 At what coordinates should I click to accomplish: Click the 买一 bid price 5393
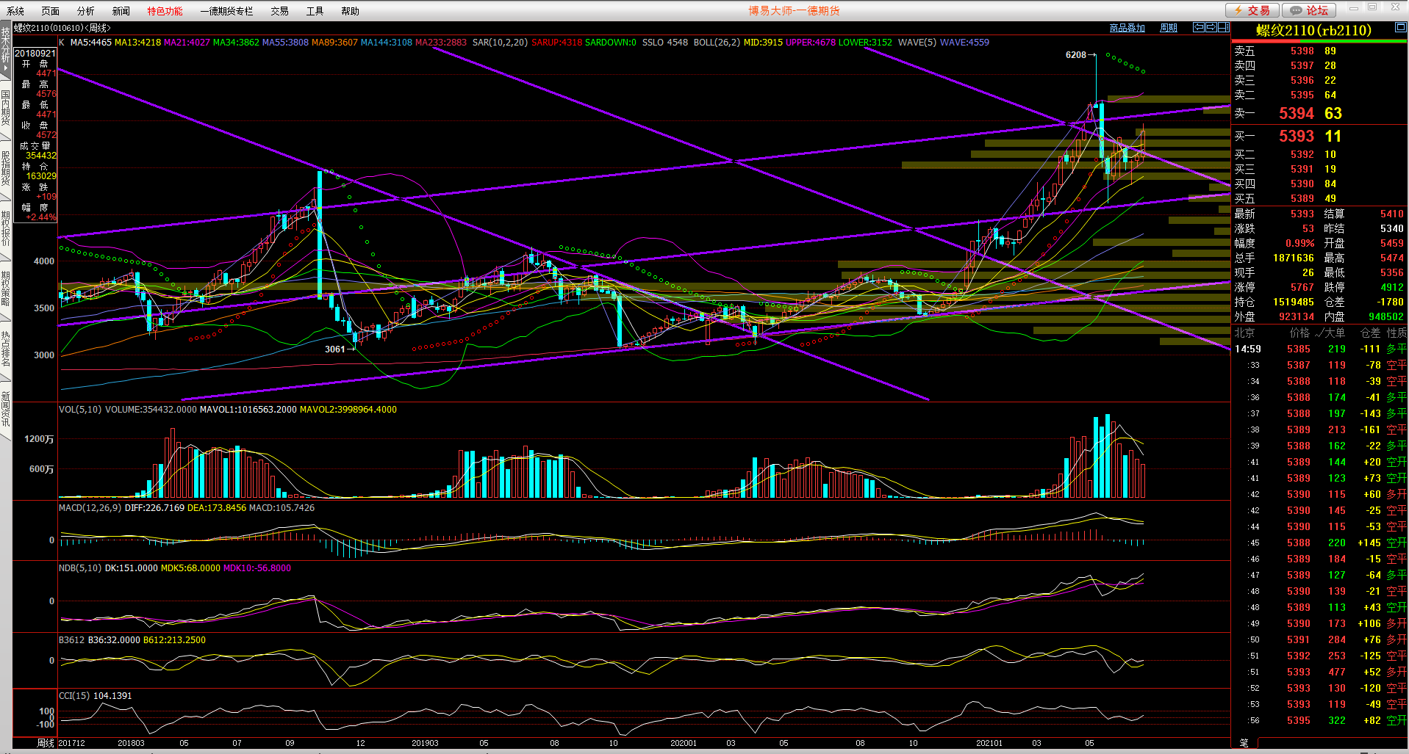point(1296,136)
